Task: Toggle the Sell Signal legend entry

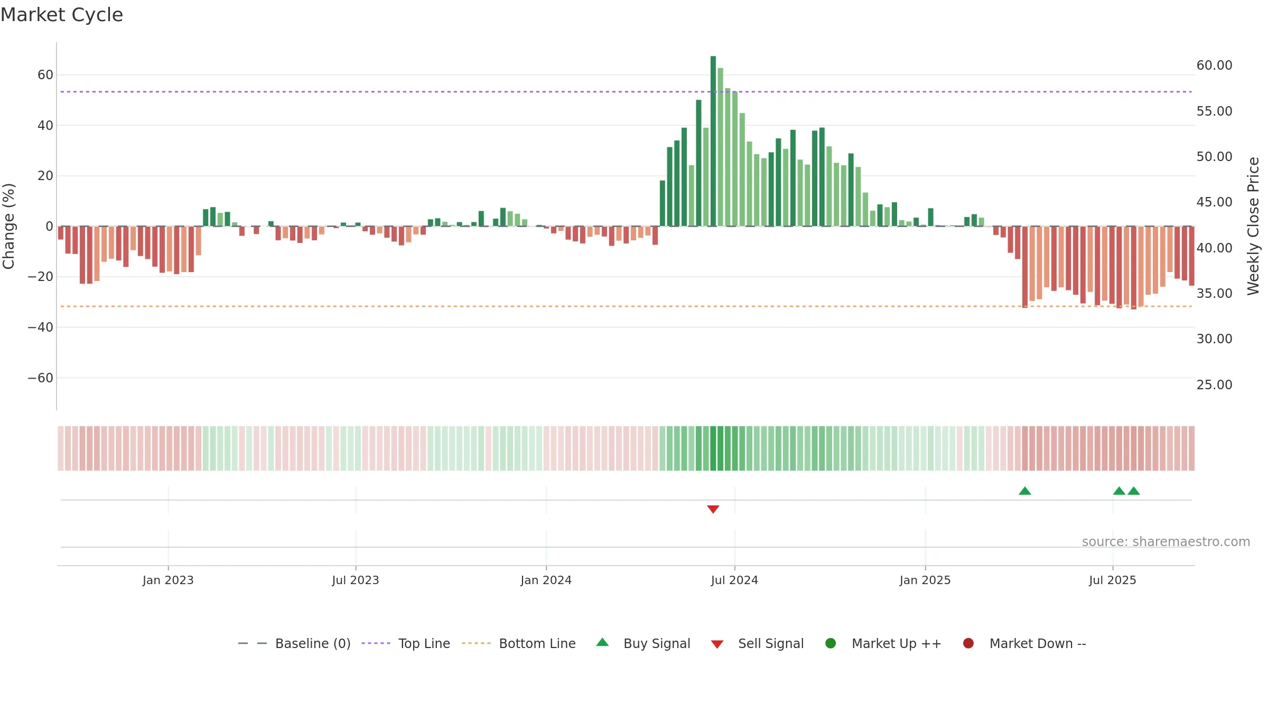Action: tap(757, 643)
